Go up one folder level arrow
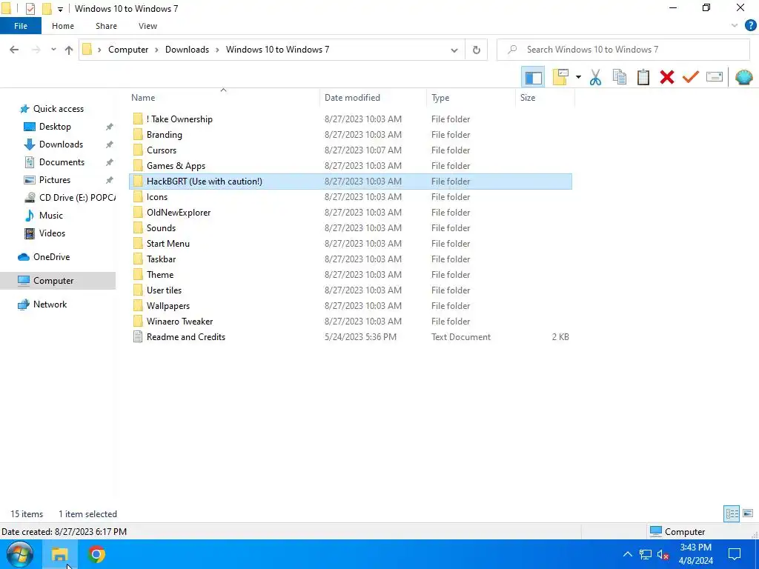The width and height of the screenshot is (759, 569). tap(69, 50)
